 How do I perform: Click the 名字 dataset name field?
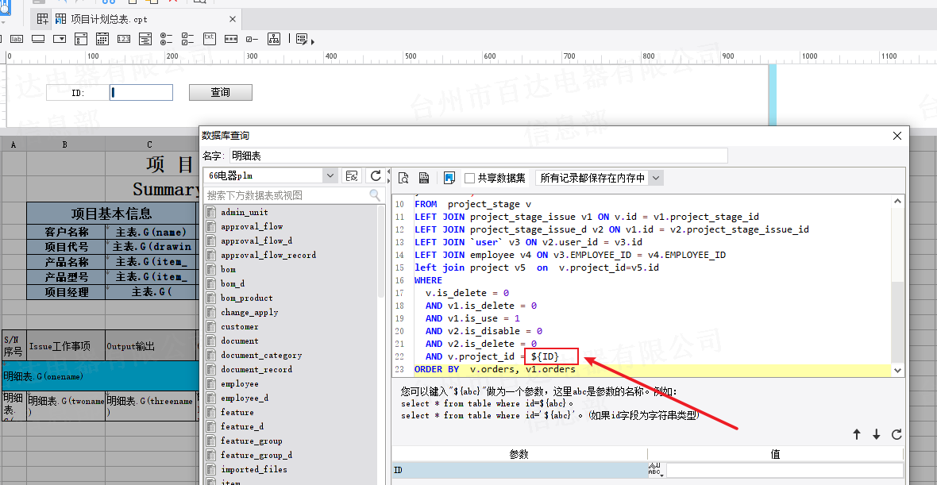click(x=477, y=156)
